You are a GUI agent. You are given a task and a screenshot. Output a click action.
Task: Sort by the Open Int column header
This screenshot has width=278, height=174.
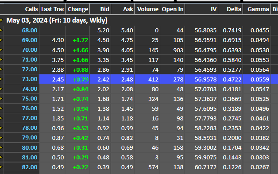point(173,9)
